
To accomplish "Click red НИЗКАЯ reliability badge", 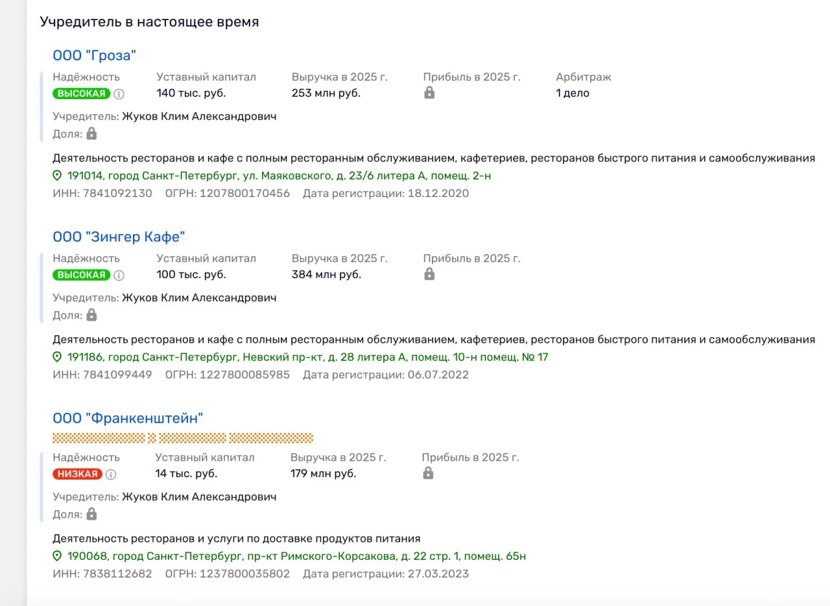I will point(78,474).
